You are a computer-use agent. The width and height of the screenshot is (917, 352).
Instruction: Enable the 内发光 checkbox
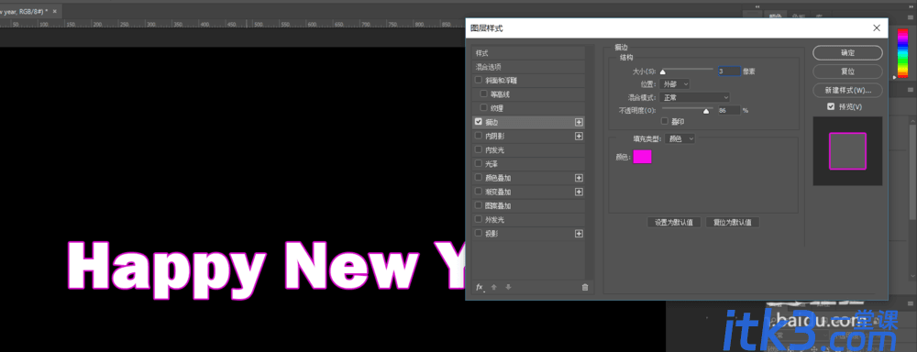pos(479,149)
